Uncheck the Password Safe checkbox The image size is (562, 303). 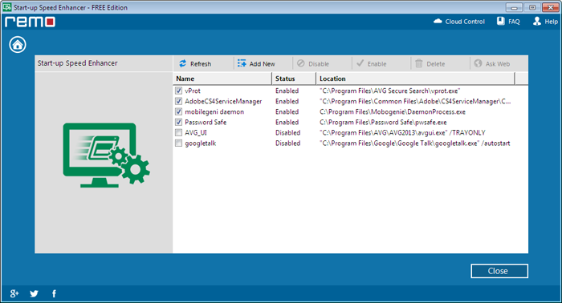pyautogui.click(x=178, y=122)
